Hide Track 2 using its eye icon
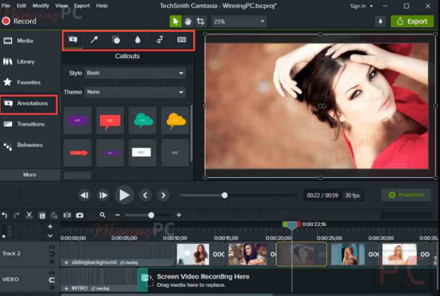The height and width of the screenshot is (296, 440). coord(52,247)
